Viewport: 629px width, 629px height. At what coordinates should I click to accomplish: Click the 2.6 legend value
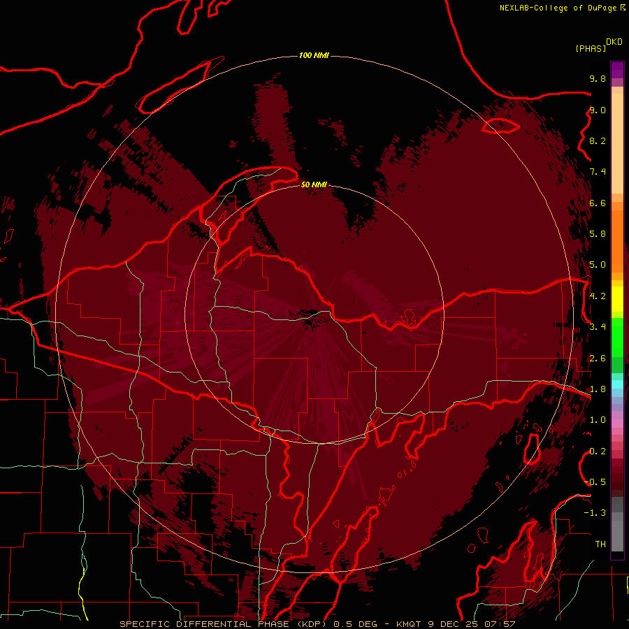coord(598,359)
